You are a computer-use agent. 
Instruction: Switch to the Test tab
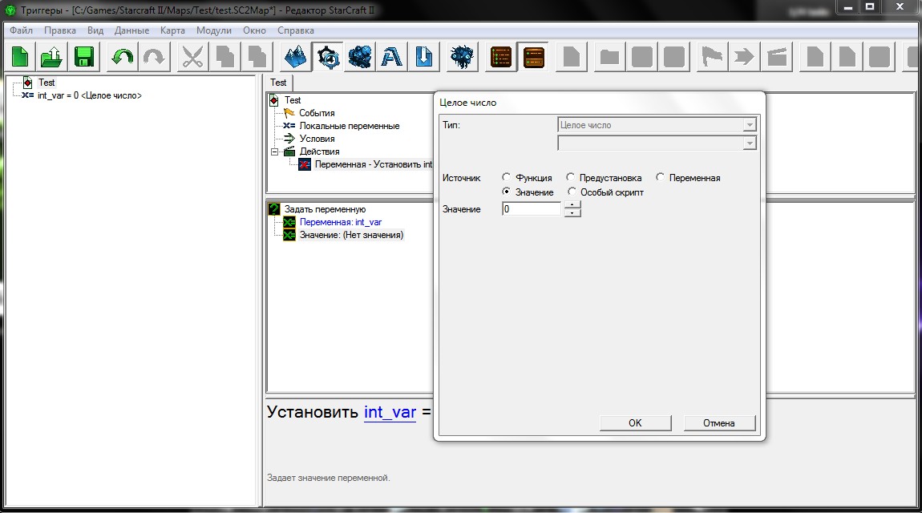(278, 83)
